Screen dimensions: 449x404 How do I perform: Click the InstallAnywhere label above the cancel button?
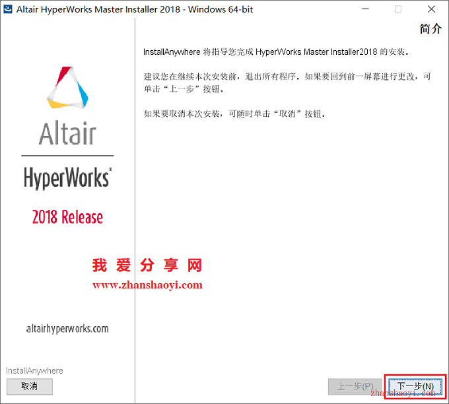click(x=34, y=371)
